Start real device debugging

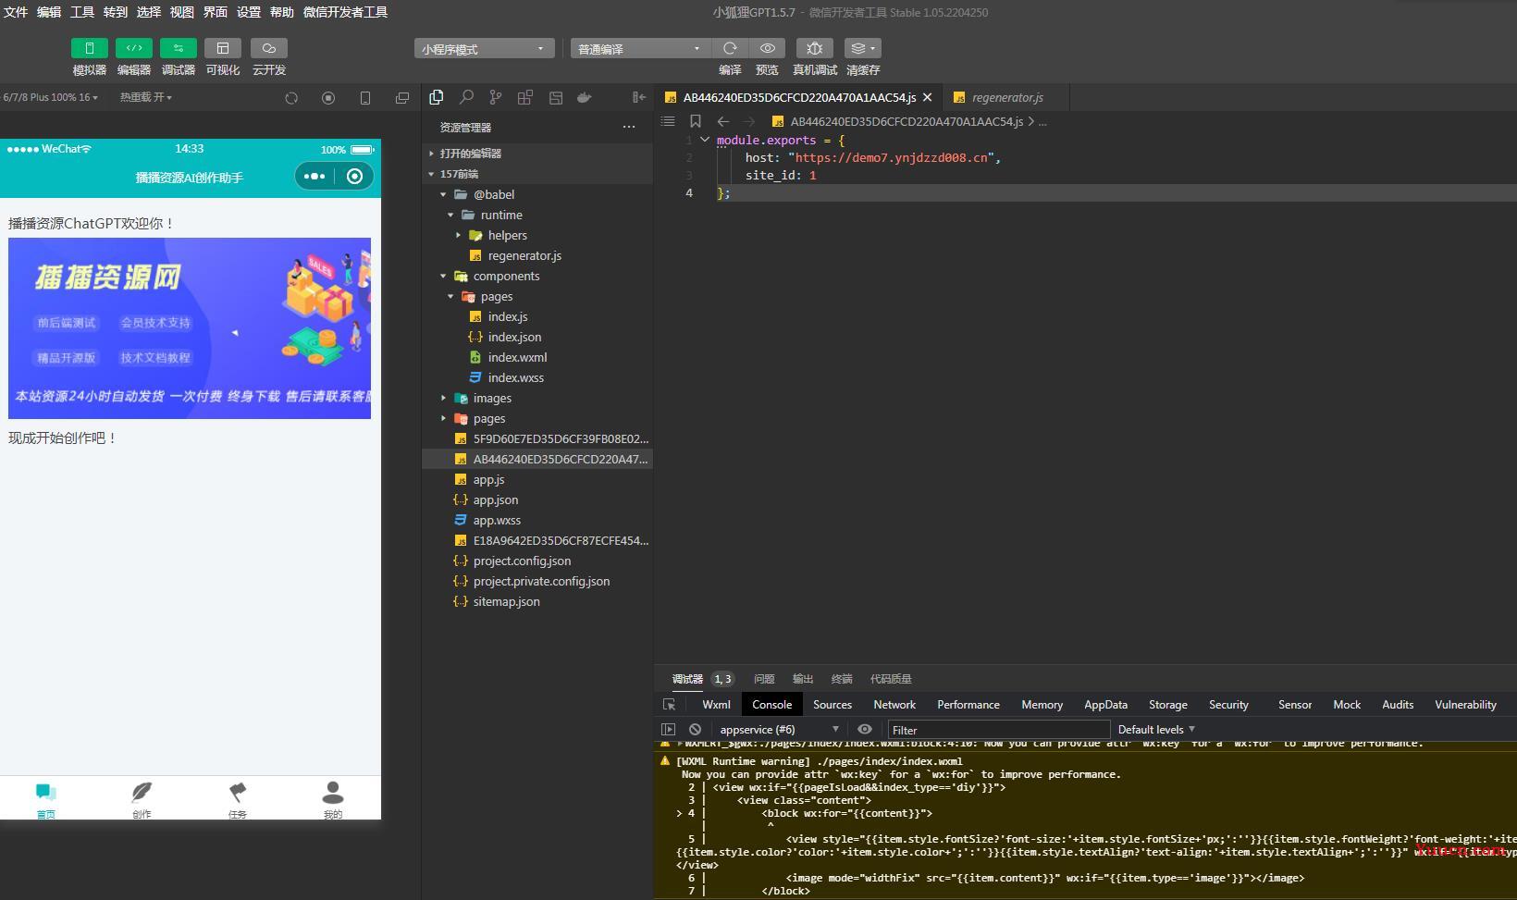pyautogui.click(x=814, y=48)
